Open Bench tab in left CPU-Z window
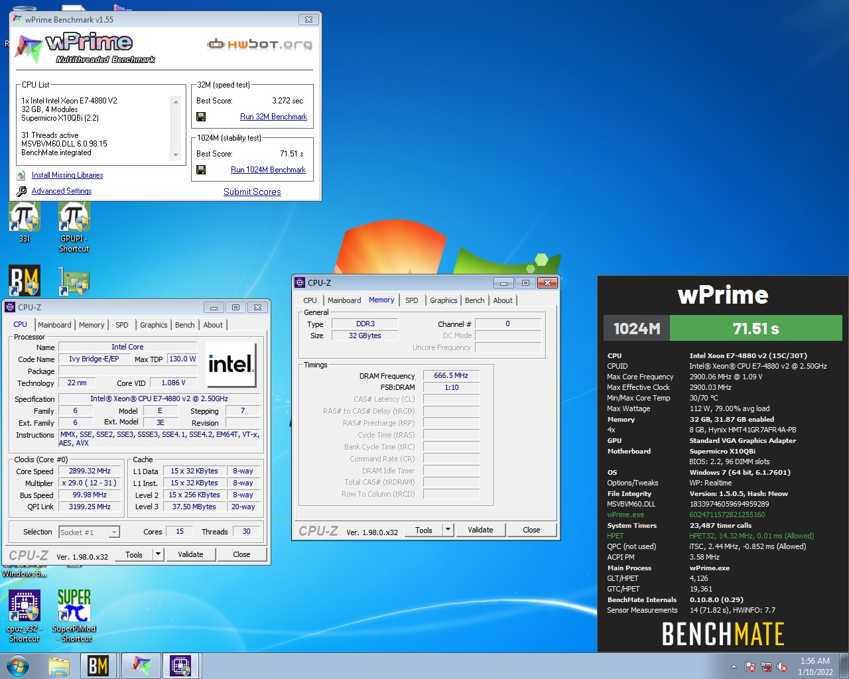 pos(185,325)
